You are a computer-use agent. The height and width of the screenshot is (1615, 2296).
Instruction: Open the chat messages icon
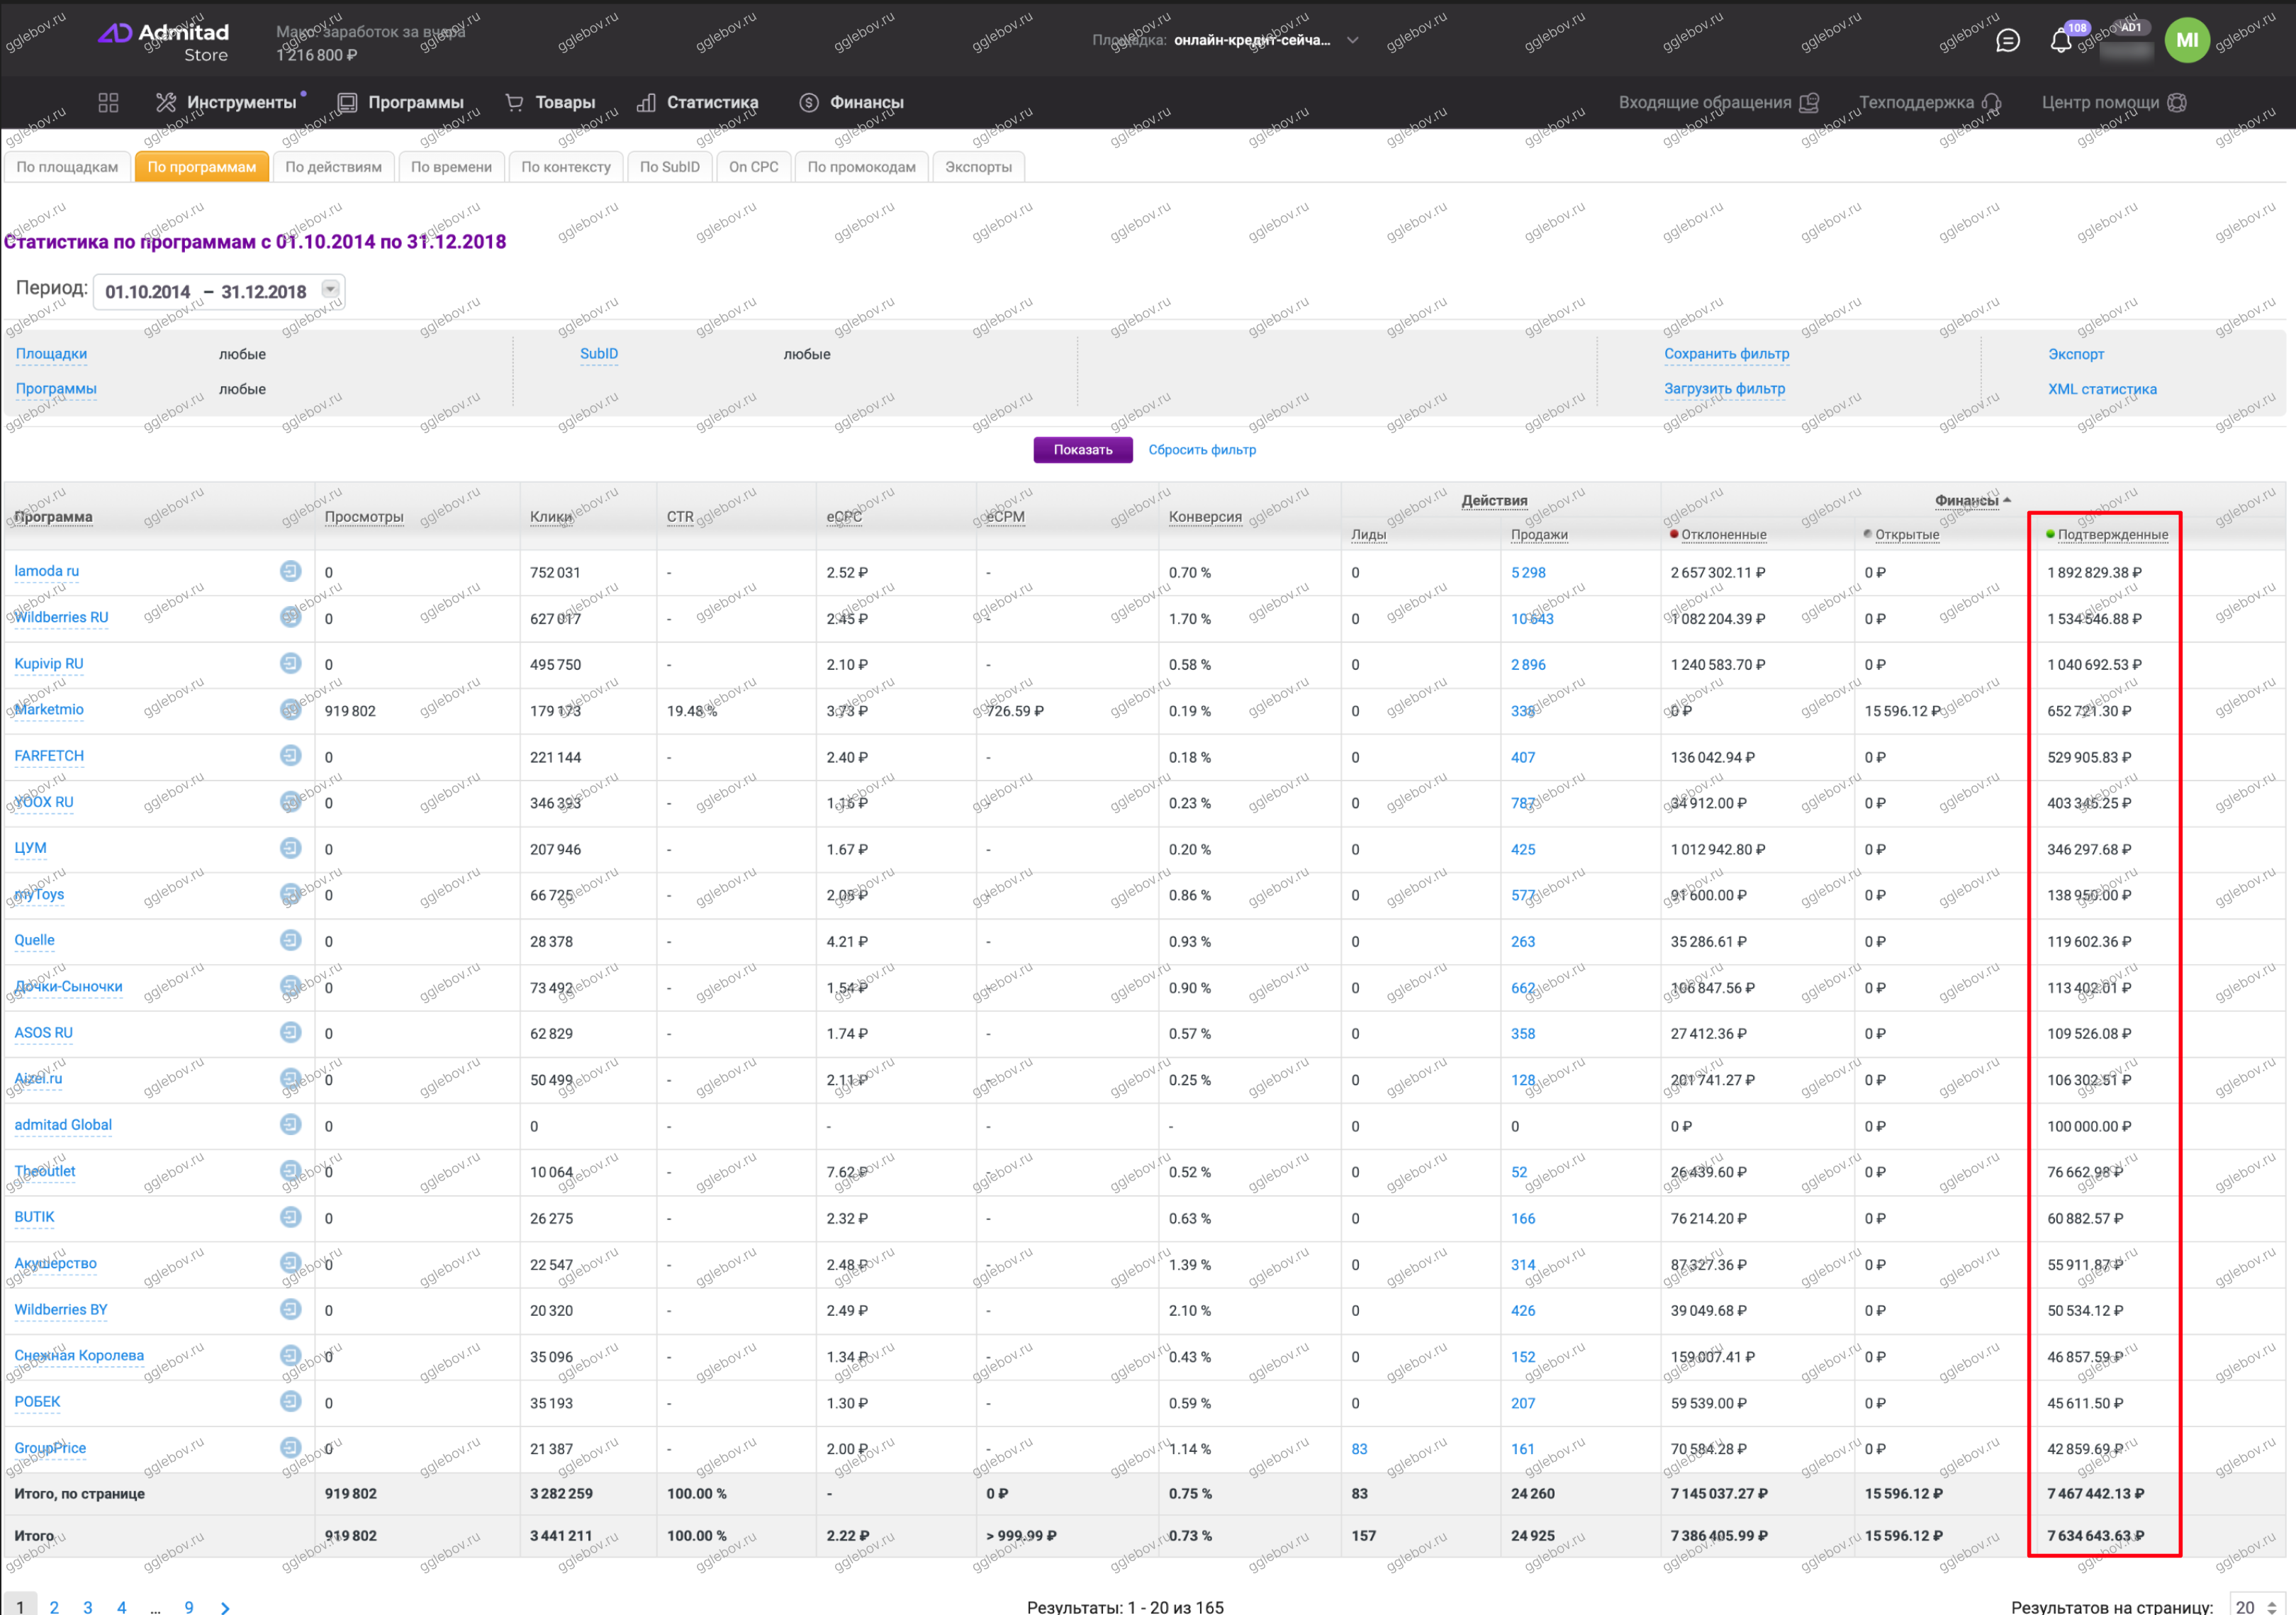pyautogui.click(x=2007, y=40)
